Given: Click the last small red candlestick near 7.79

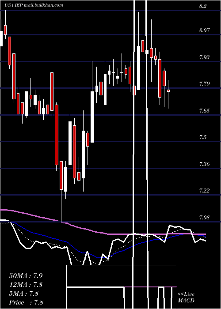Looking at the screenshot, I should [168, 90].
